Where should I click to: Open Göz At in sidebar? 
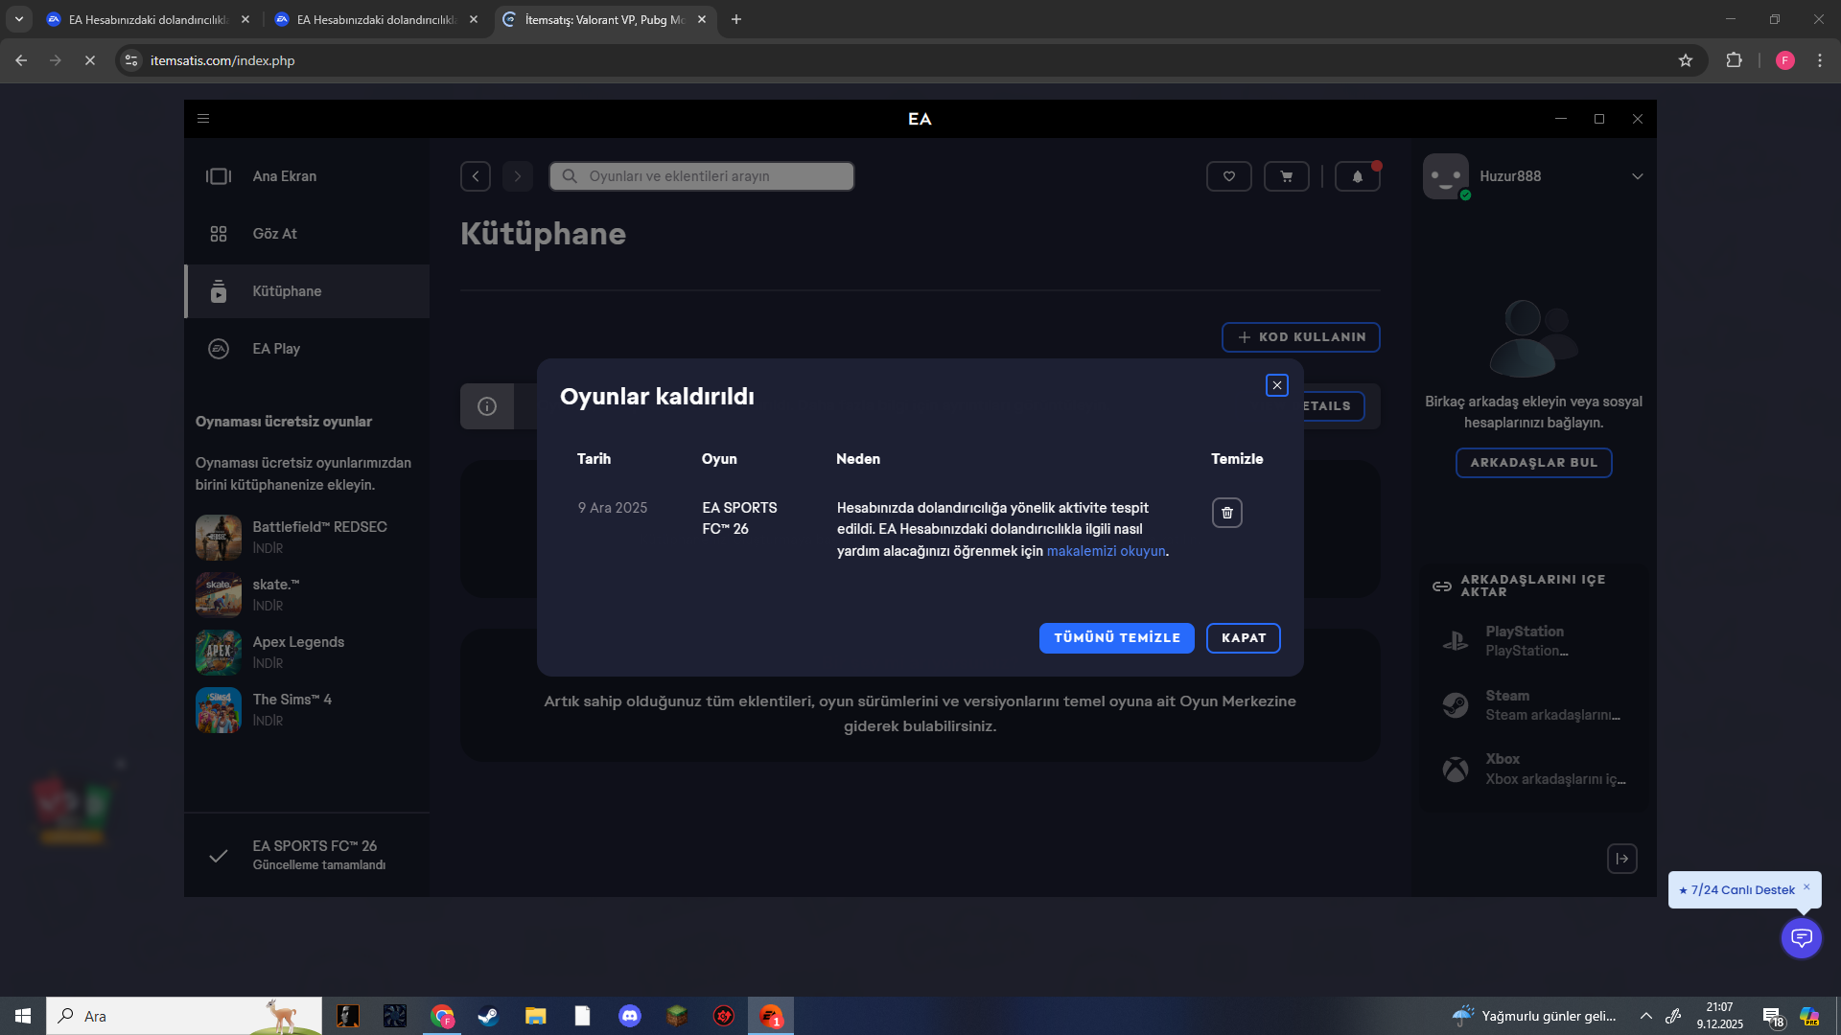tap(307, 234)
